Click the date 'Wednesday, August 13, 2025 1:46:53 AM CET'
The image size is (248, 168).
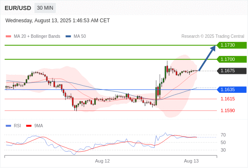(x=58, y=21)
